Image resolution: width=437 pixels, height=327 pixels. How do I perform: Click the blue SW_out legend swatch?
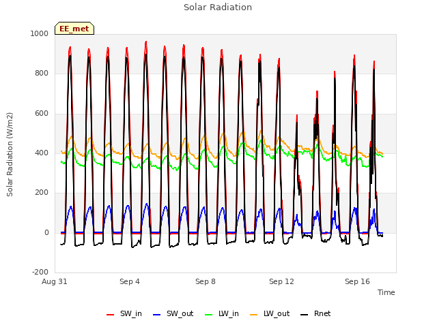pos(157,315)
